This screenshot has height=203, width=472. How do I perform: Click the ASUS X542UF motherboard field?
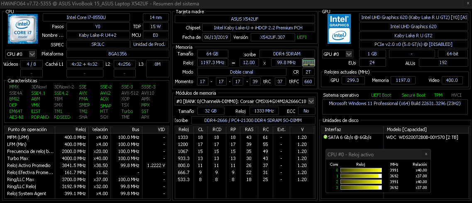coord(245,19)
